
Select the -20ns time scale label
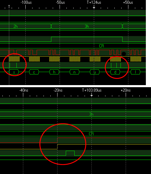point(58,90)
